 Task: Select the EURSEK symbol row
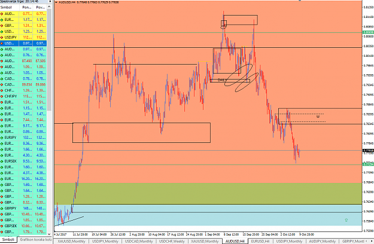(23, 161)
